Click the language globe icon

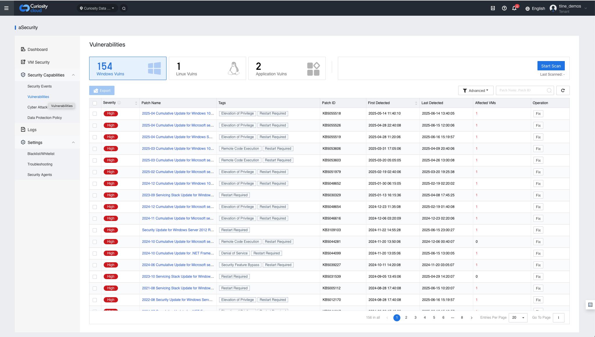528,9
